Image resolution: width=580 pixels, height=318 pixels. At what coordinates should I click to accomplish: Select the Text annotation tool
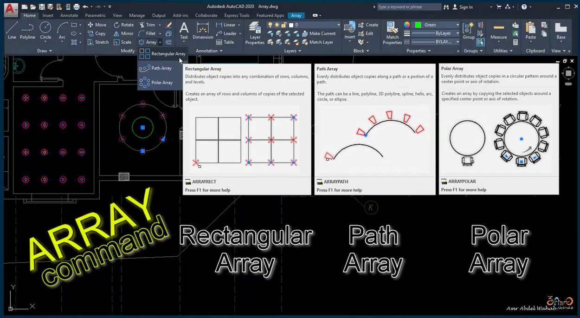click(x=184, y=31)
